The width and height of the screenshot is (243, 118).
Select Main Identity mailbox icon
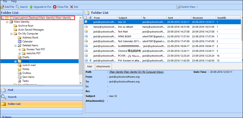[x=11, y=22]
